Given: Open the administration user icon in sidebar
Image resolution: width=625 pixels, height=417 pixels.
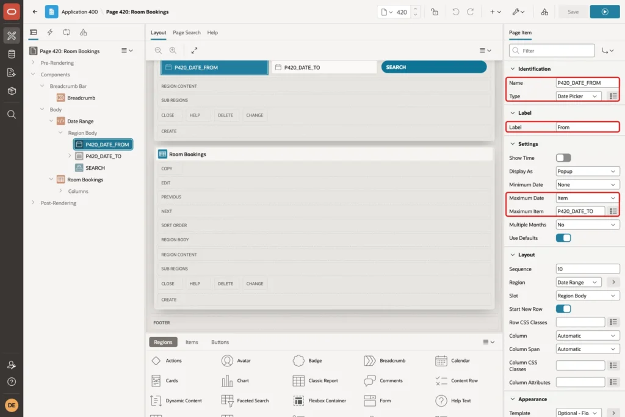Looking at the screenshot, I should pos(12,364).
